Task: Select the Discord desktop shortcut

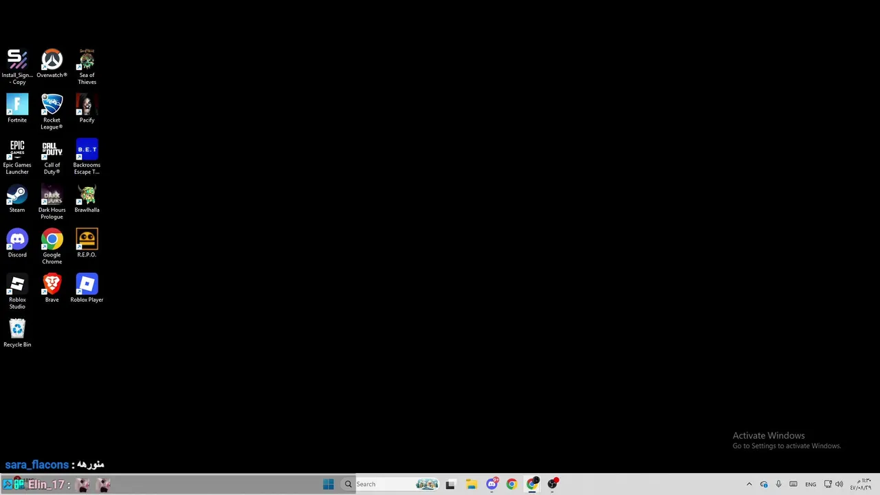Action: click(x=17, y=243)
